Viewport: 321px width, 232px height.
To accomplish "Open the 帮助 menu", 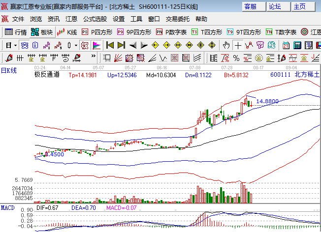I will click(201, 19).
